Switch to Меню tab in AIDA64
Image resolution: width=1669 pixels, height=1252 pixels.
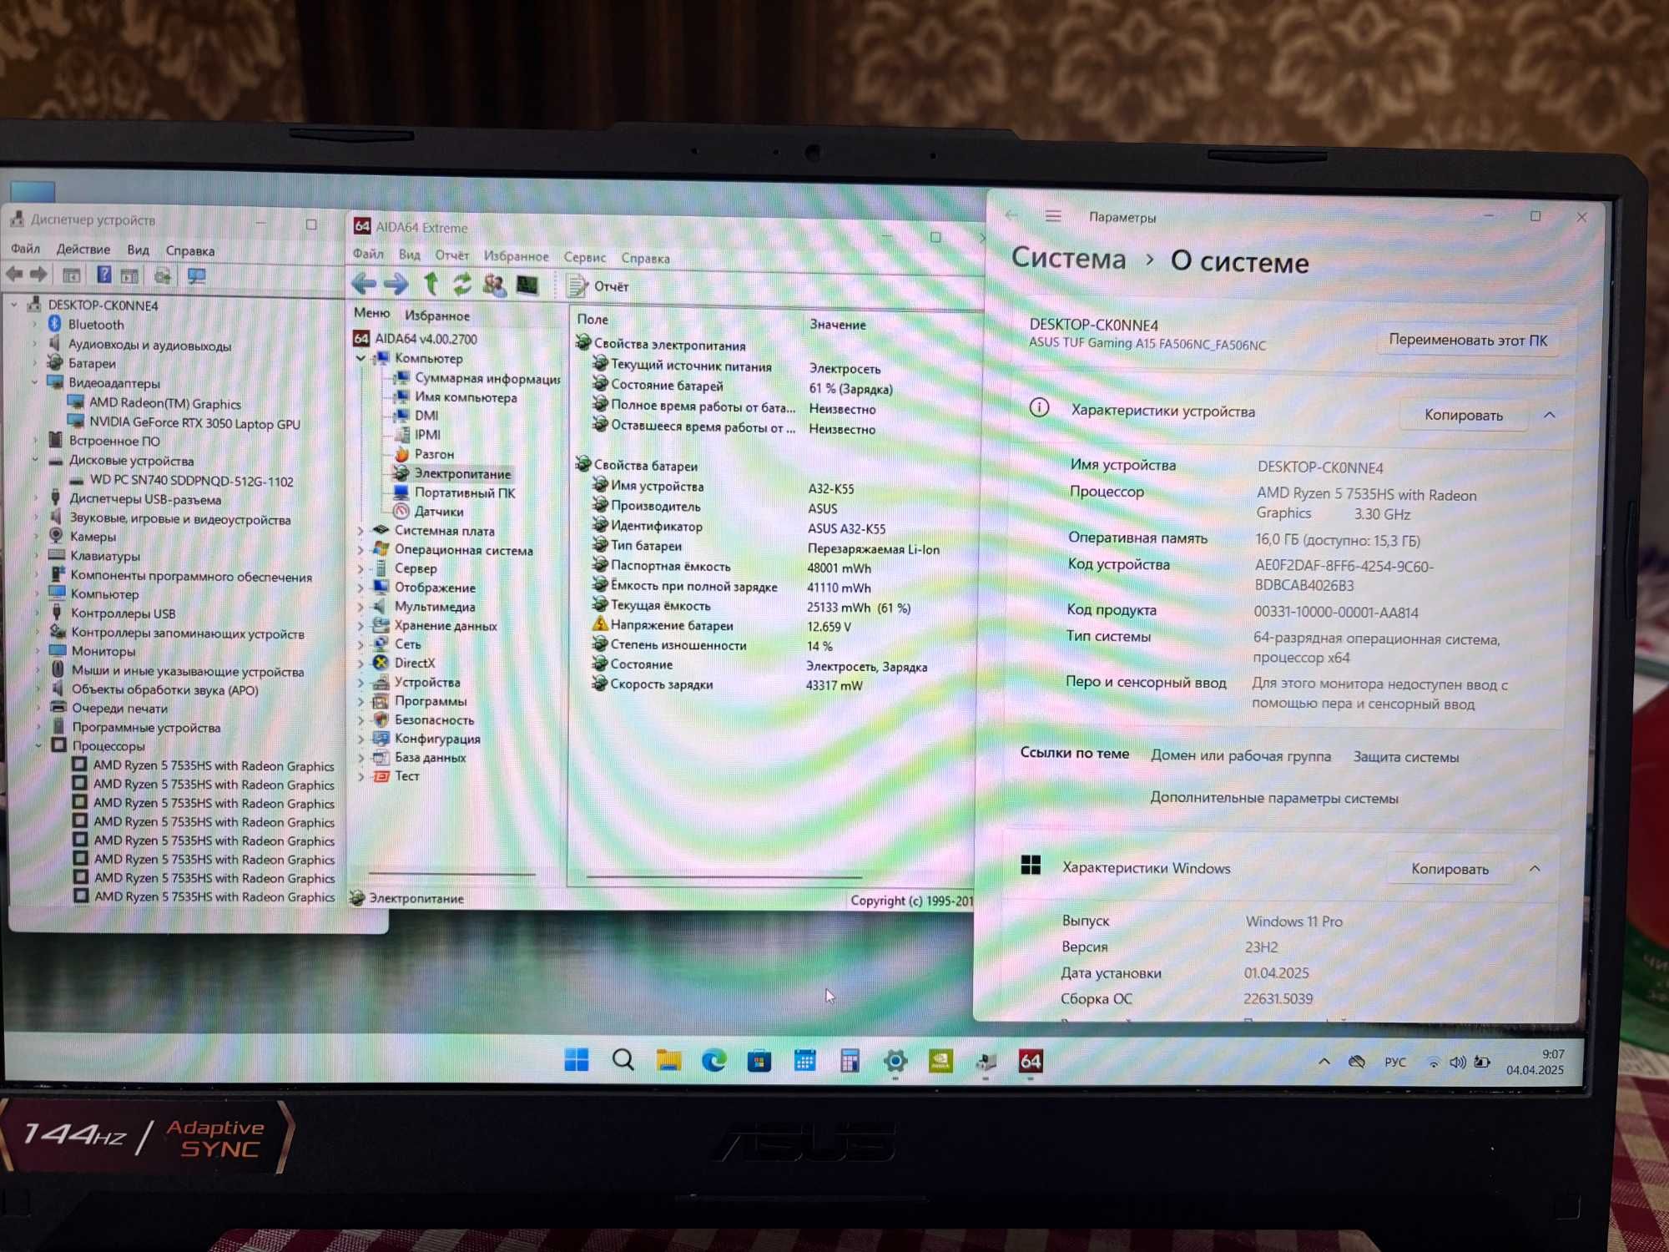click(371, 313)
